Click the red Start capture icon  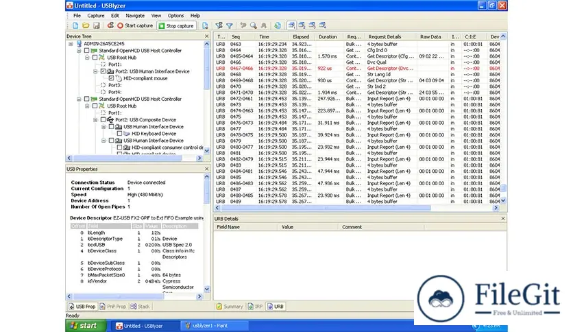(120, 25)
